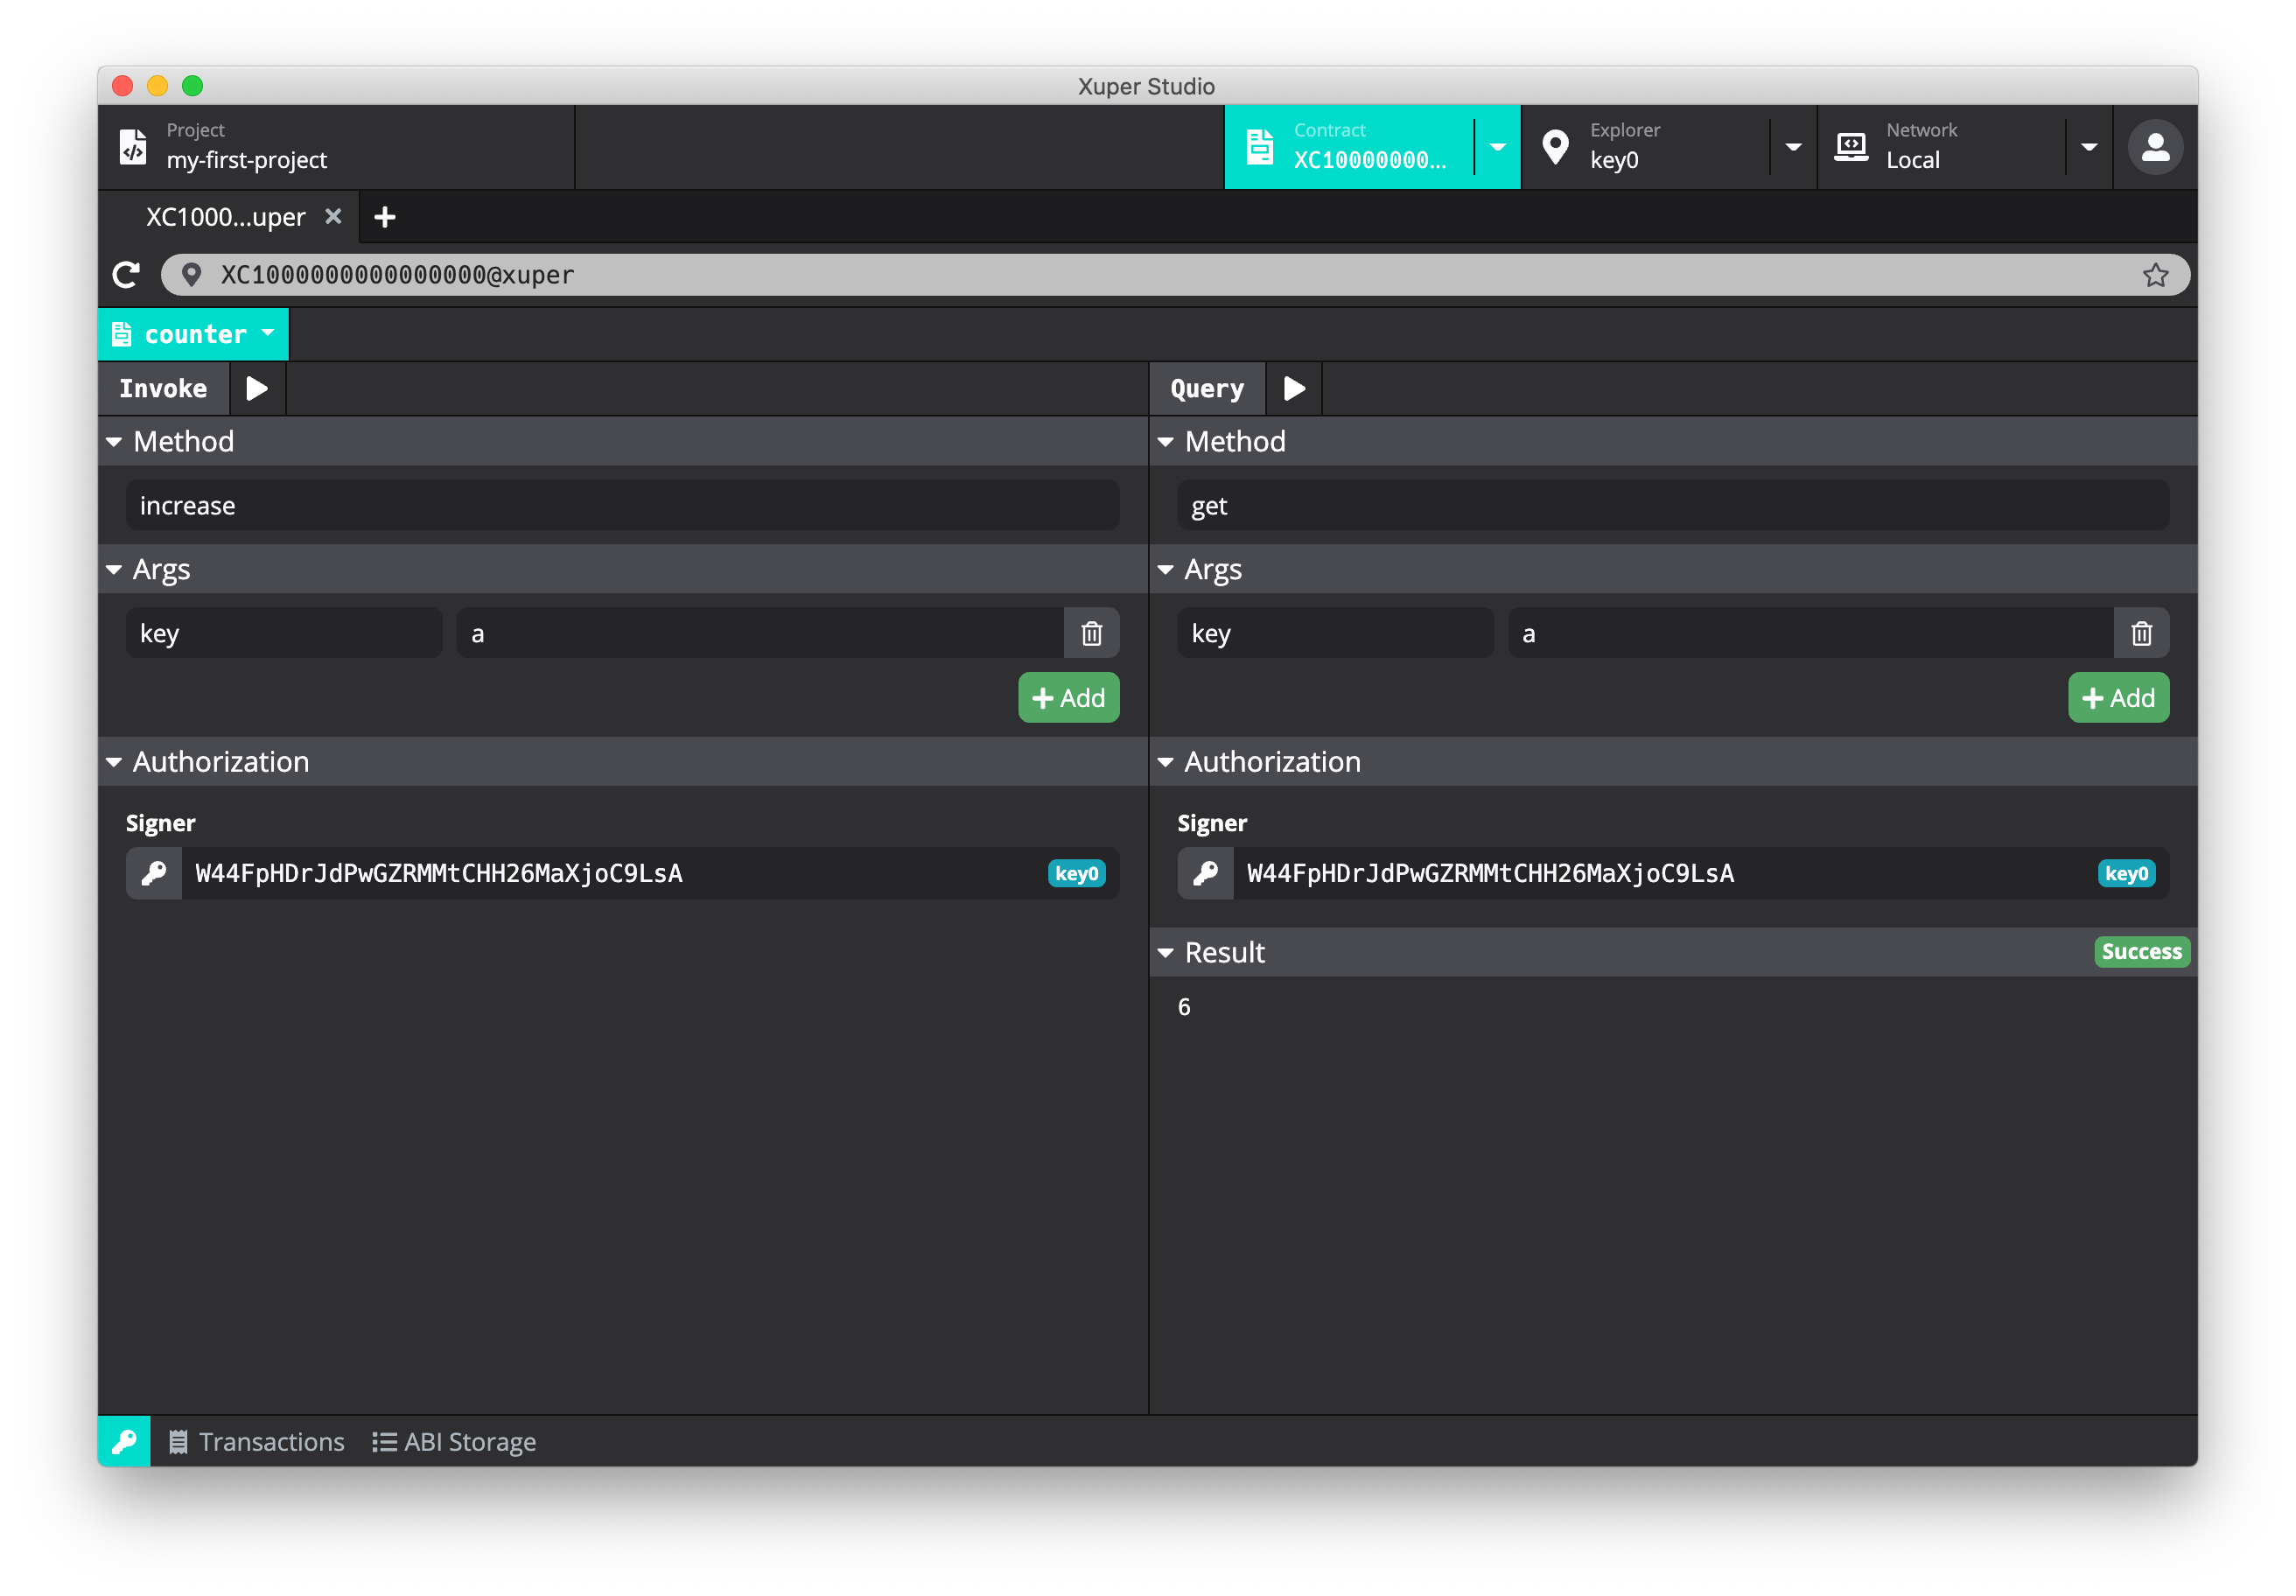Image resolution: width=2296 pixels, height=1596 pixels.
Task: Open the key manager in status bar
Action: point(125,1441)
